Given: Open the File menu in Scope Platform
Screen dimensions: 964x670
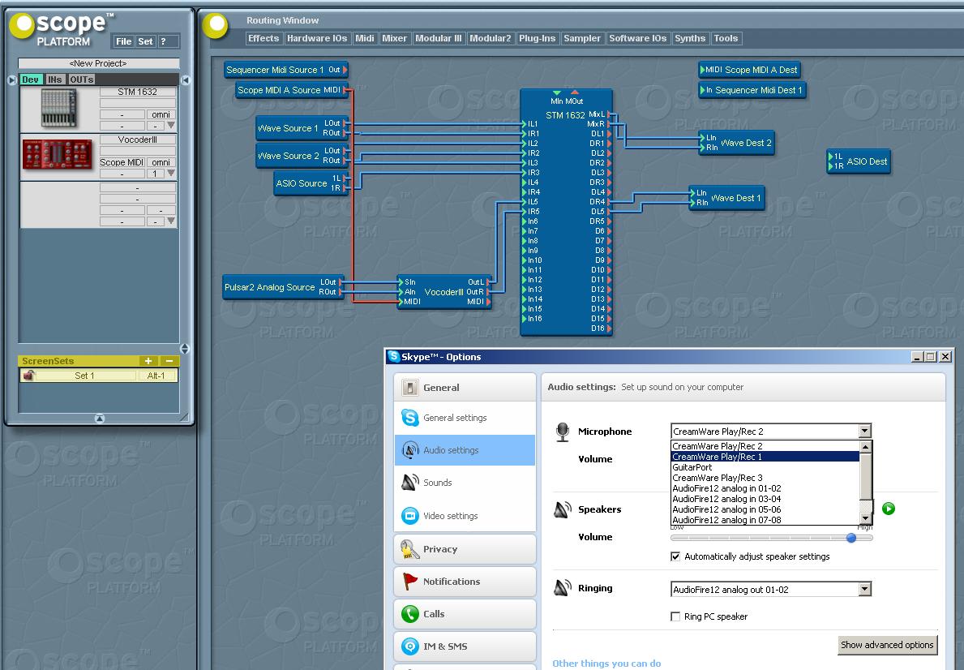Looking at the screenshot, I should pos(123,41).
